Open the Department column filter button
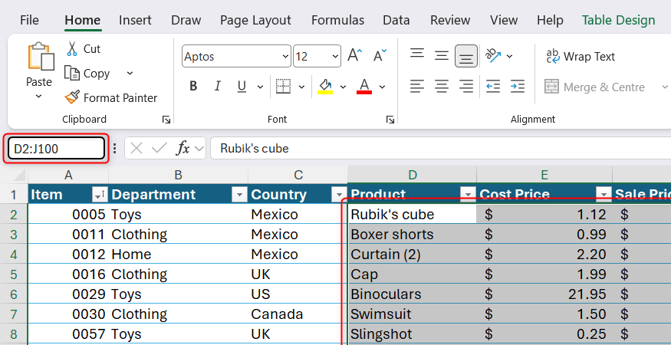This screenshot has width=671, height=345. (239, 195)
